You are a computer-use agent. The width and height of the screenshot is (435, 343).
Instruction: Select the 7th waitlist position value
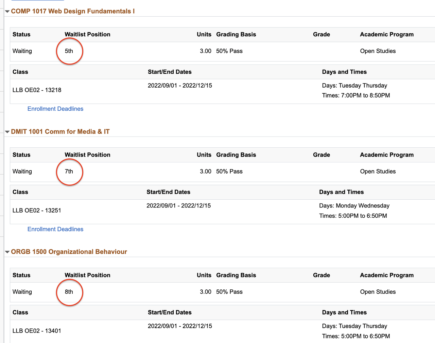(x=69, y=171)
